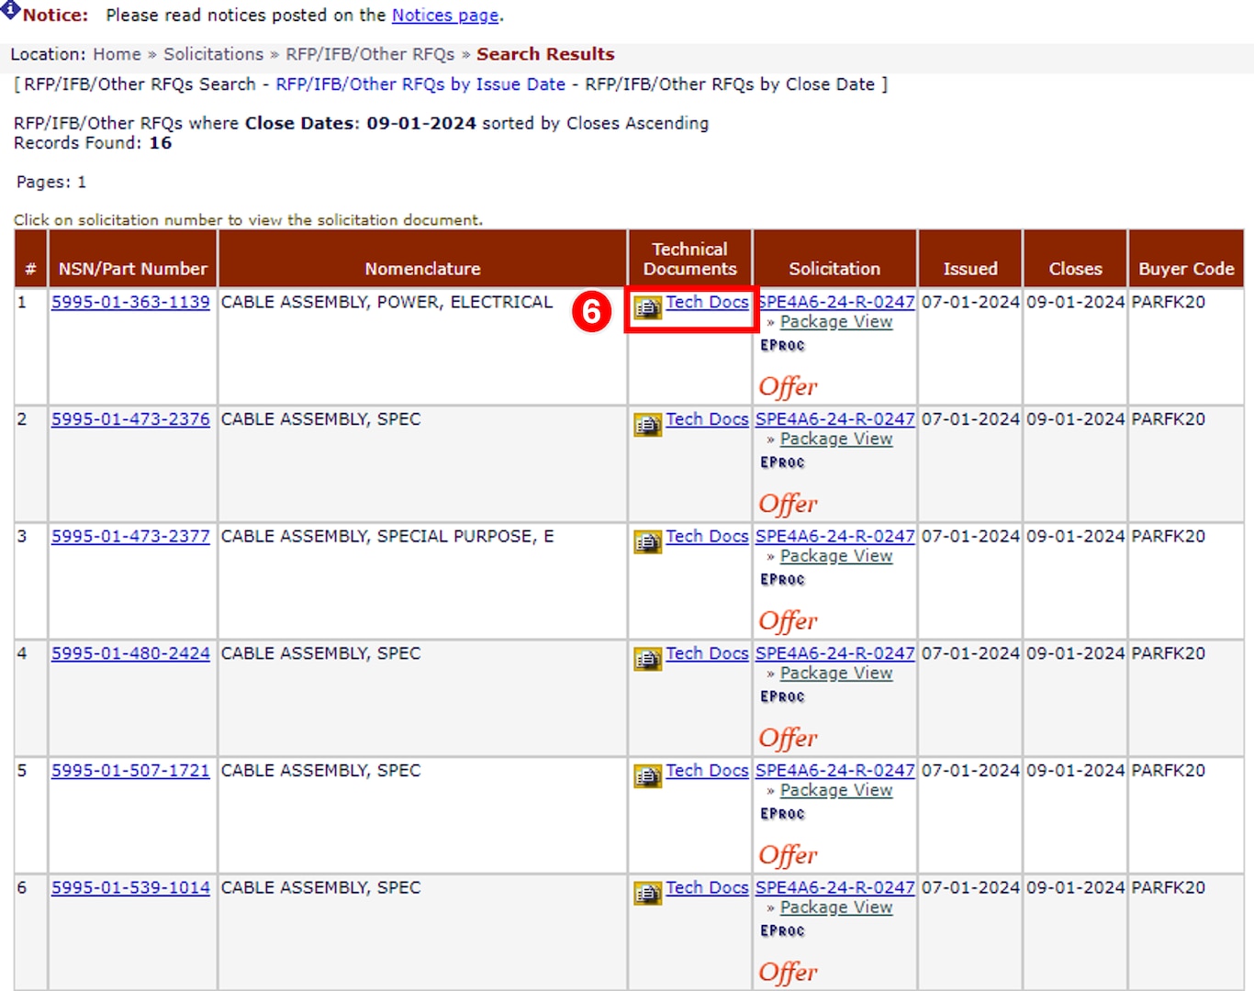The image size is (1254, 991).
Task: Open solicitation SPE4A6-24-R-0247 in row 3
Action: coord(835,537)
